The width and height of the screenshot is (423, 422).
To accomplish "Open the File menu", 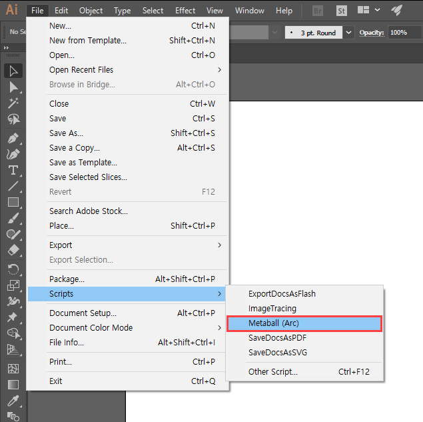I will (x=37, y=11).
